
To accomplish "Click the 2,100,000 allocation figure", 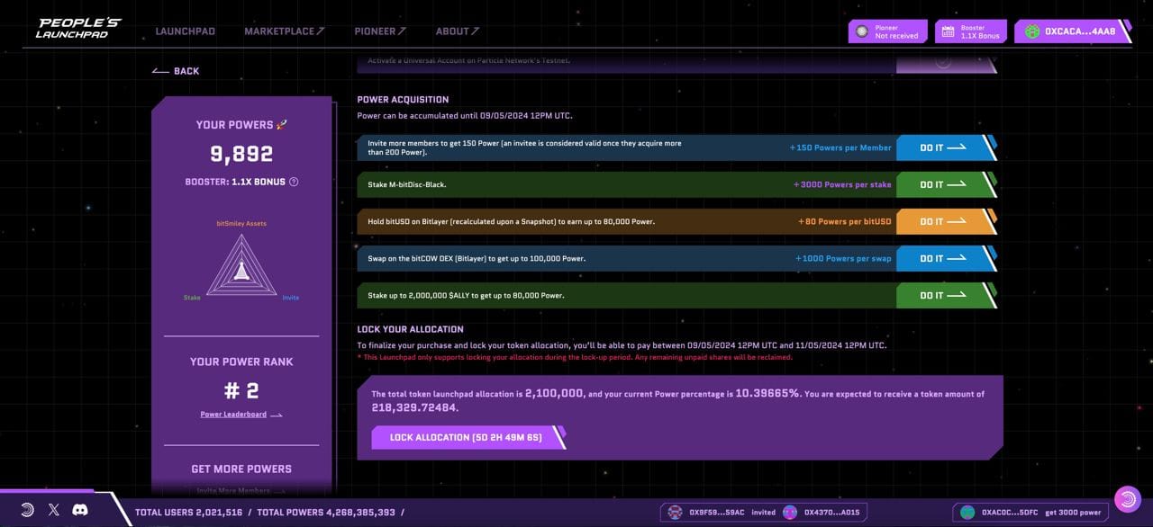I will pyautogui.click(x=554, y=394).
